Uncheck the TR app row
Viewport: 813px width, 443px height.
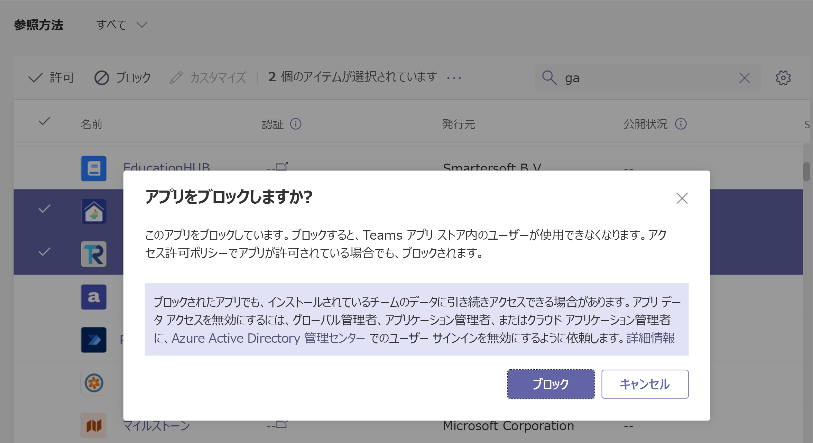(x=44, y=252)
